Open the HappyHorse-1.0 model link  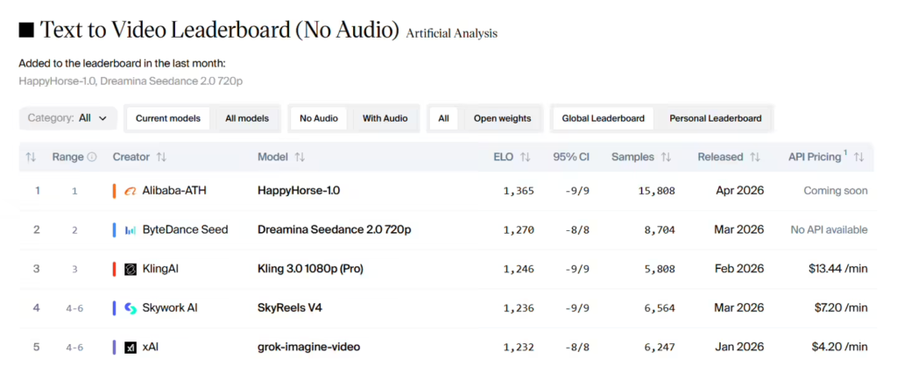pos(298,191)
